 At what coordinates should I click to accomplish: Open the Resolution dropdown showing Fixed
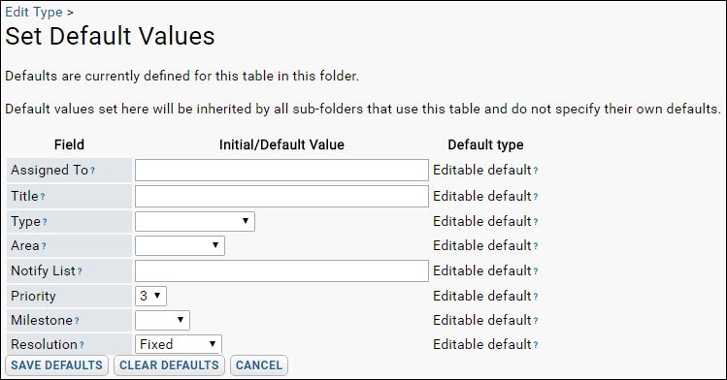(x=179, y=344)
